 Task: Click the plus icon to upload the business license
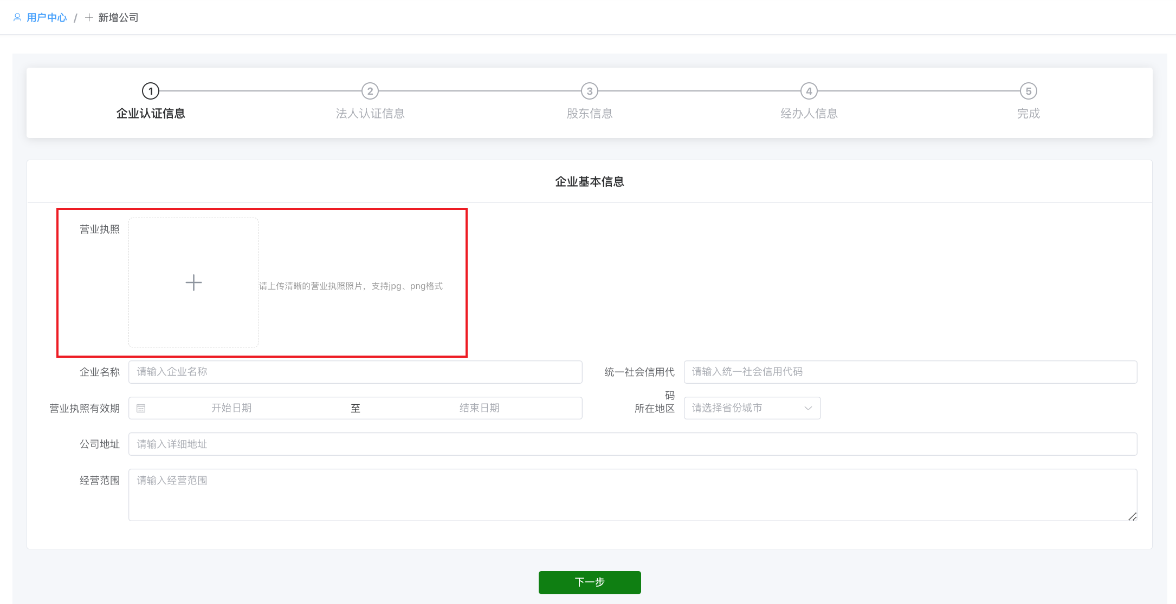193,283
